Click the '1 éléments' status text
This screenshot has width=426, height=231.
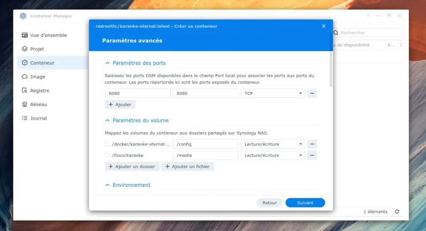[x=375, y=212]
